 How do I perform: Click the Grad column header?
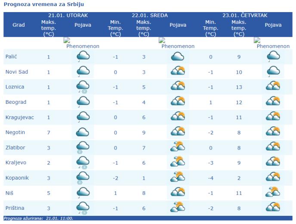(x=18, y=25)
